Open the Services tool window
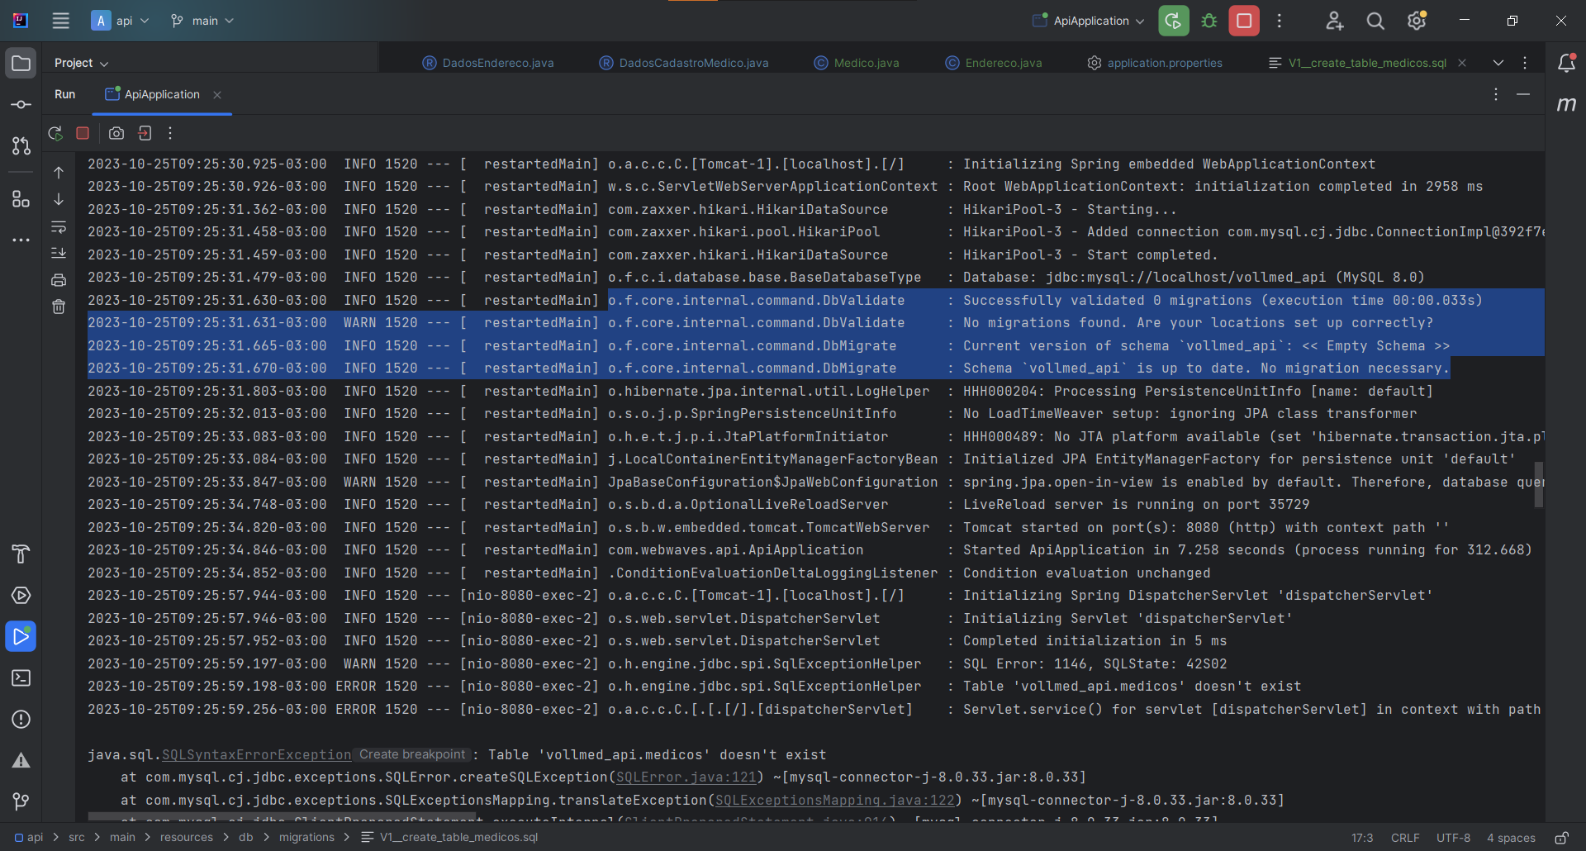Viewport: 1586px width, 851px height. tap(21, 596)
